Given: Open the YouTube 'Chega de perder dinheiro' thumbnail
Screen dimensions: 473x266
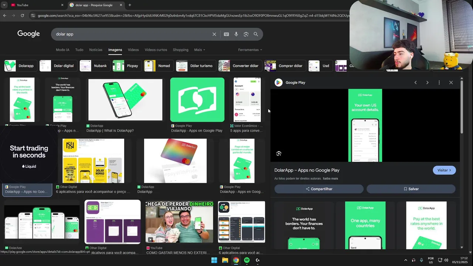Looking at the screenshot, I should [x=179, y=222].
